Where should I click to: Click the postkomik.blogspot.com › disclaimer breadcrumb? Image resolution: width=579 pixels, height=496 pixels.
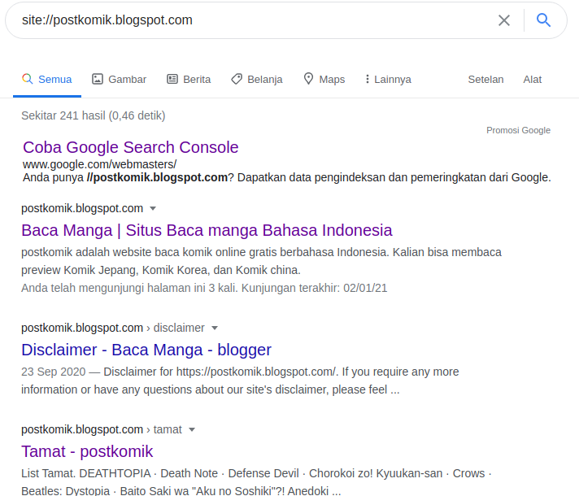[x=112, y=328]
